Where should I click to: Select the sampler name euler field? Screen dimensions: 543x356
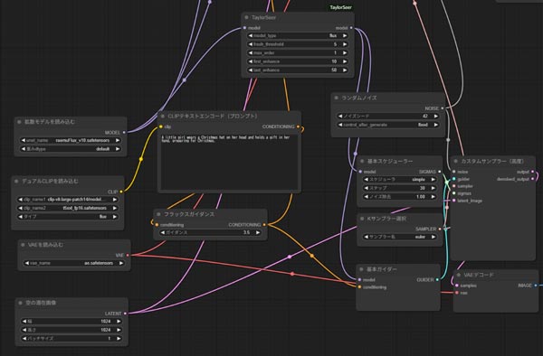[400, 237]
